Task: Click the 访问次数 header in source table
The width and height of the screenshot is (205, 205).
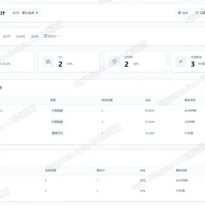Action: coord(107,100)
